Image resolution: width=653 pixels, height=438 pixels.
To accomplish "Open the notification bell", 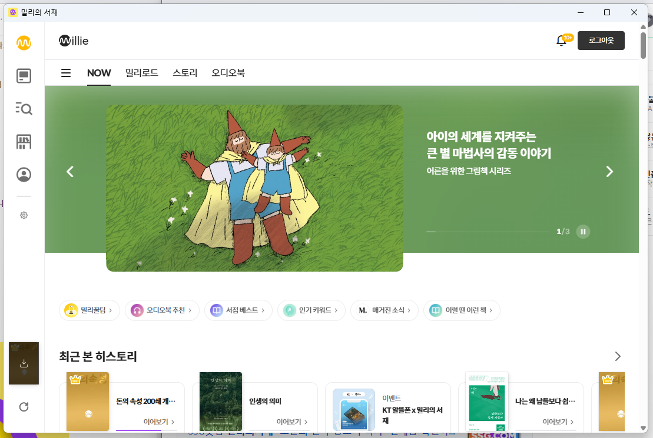I will [x=561, y=41].
